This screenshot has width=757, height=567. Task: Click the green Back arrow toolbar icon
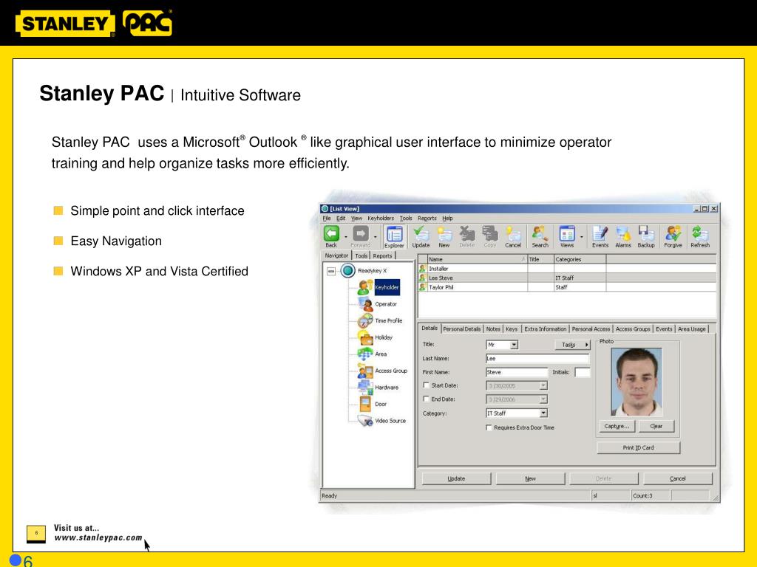332,234
